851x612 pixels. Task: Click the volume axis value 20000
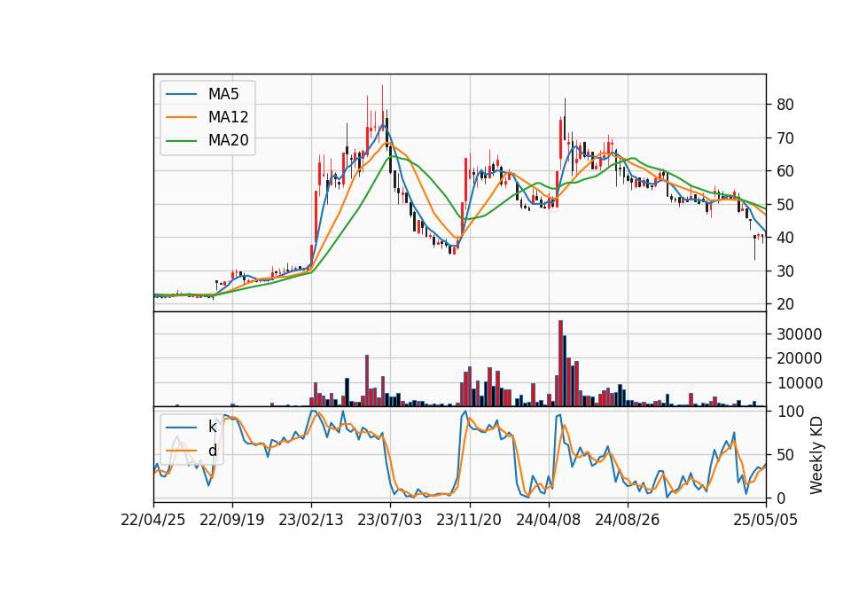point(800,358)
